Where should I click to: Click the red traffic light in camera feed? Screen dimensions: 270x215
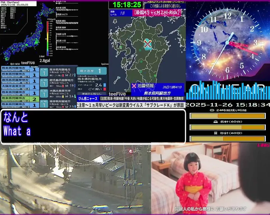click(131, 151)
